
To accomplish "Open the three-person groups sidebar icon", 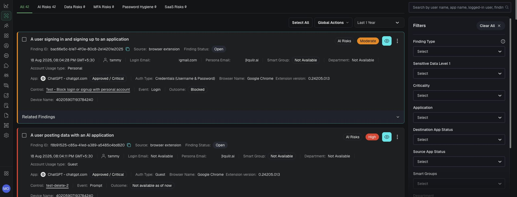I will (6, 76).
